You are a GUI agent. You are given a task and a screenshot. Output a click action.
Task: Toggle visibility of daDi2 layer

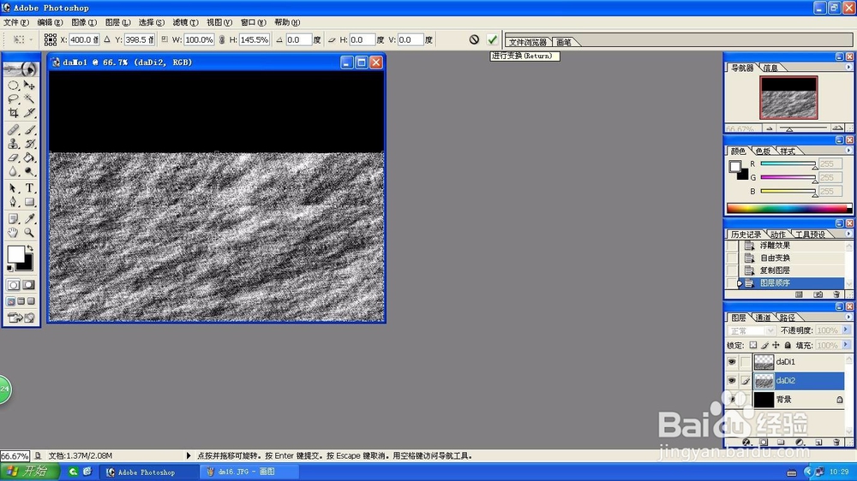click(732, 381)
